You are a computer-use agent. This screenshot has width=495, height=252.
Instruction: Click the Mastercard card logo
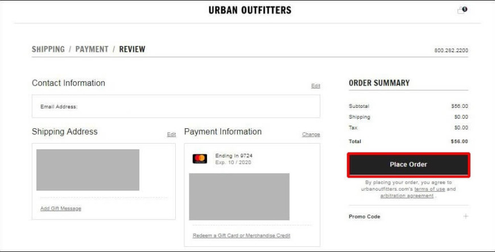pos(200,158)
